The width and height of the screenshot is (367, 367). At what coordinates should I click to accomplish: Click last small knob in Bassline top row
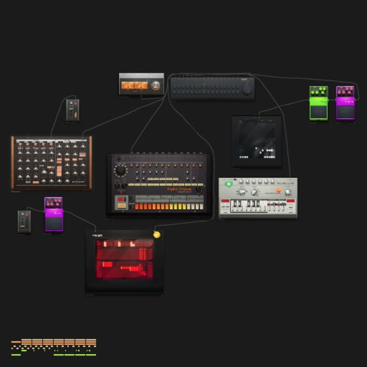272,182
